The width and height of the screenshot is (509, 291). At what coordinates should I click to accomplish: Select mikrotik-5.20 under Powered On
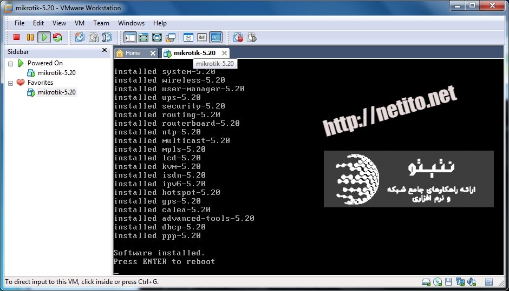56,73
